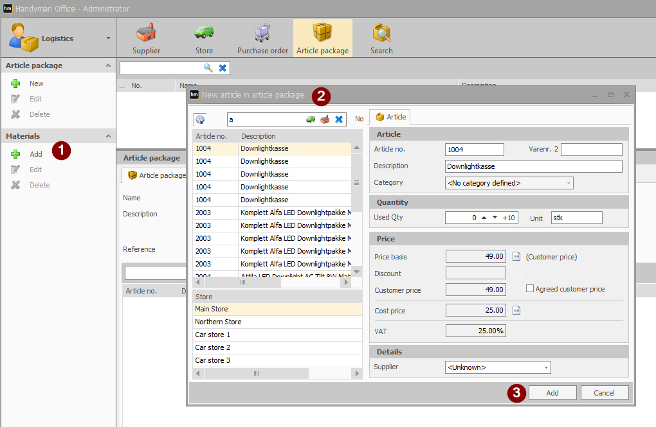This screenshot has width=656, height=427.
Task: Open the list icon beside Cost price
Action: pos(516,310)
